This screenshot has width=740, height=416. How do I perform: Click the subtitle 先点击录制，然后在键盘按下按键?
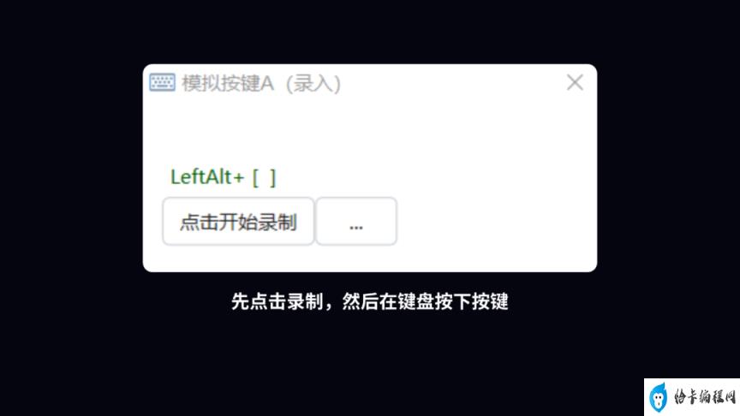pos(369,301)
